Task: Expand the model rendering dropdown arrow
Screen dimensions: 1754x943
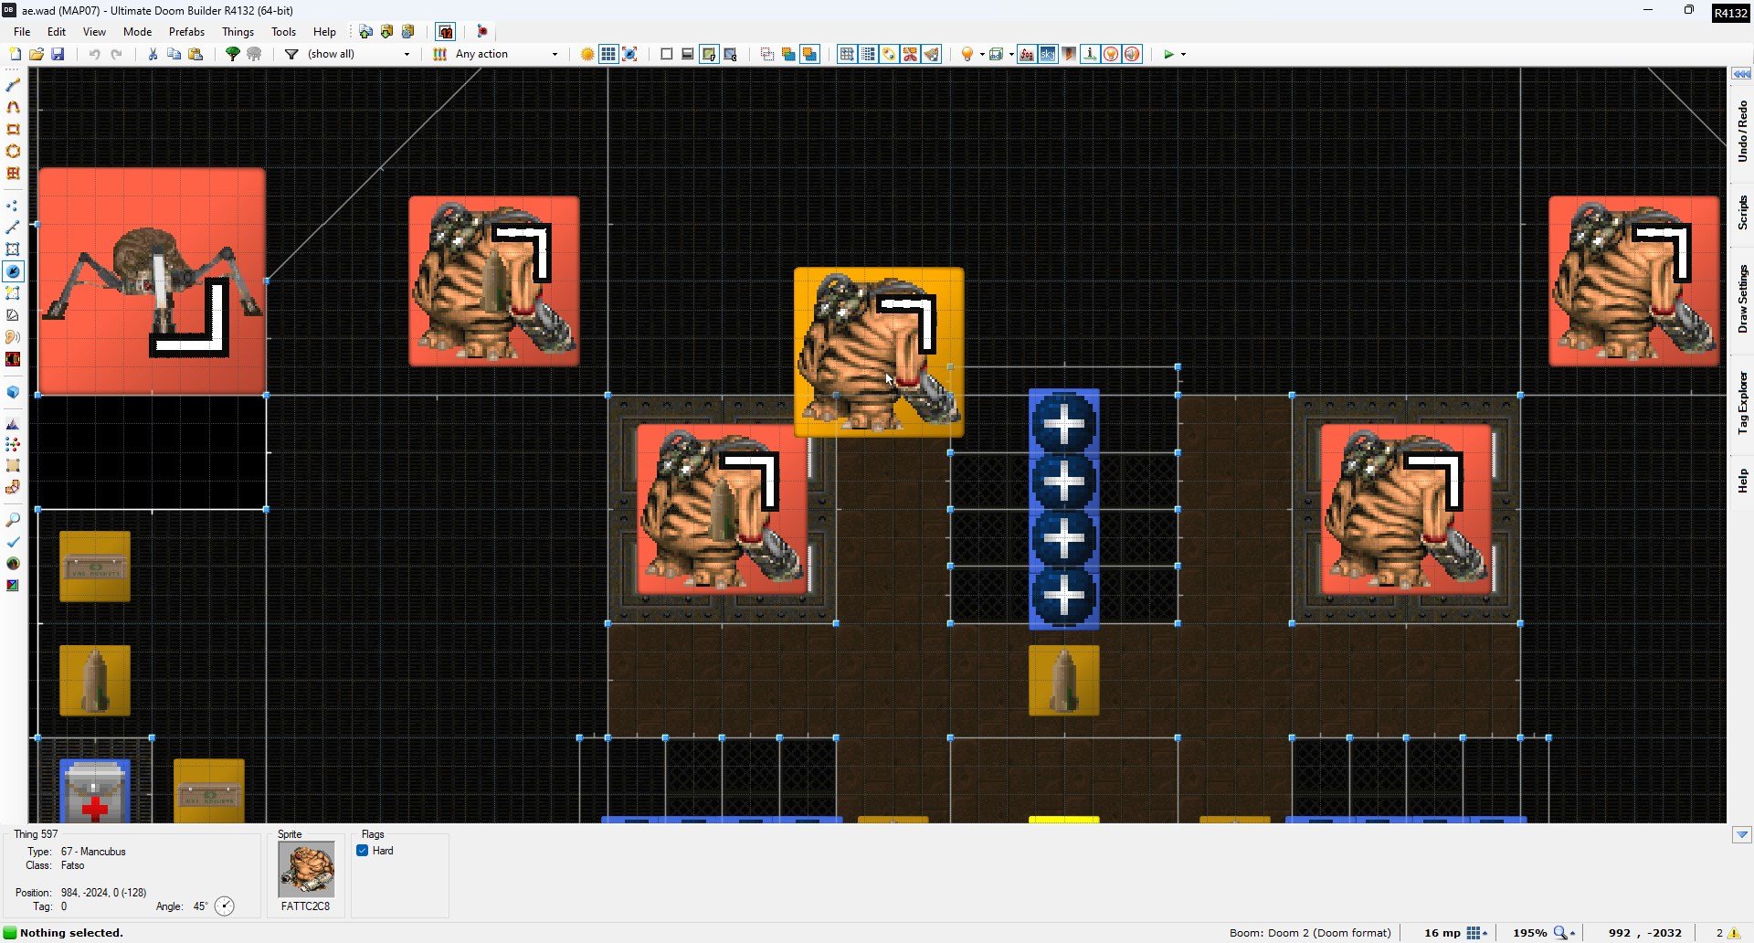Action: click(x=1011, y=54)
